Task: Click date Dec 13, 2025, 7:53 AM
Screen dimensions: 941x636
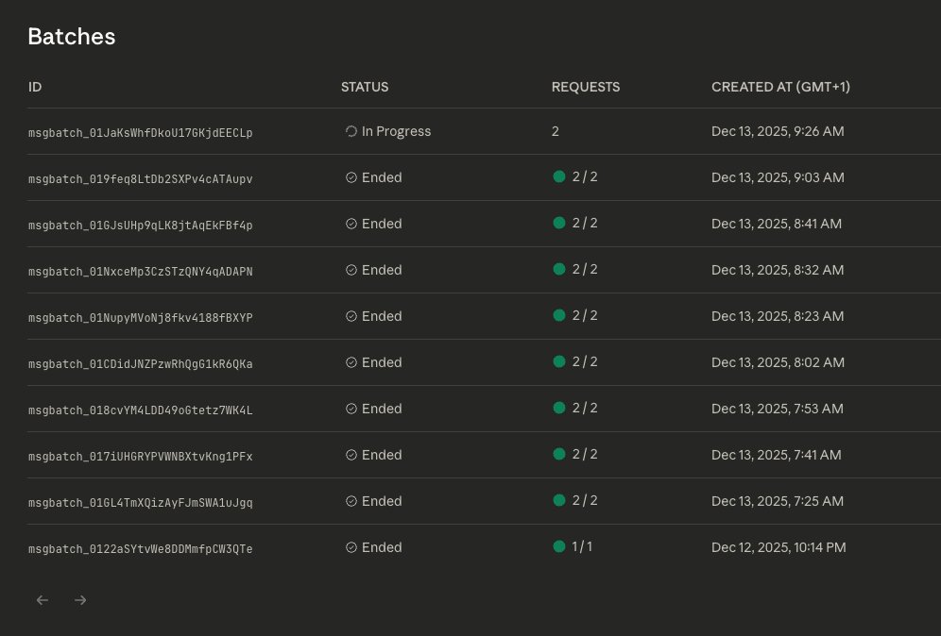Action: click(x=778, y=409)
